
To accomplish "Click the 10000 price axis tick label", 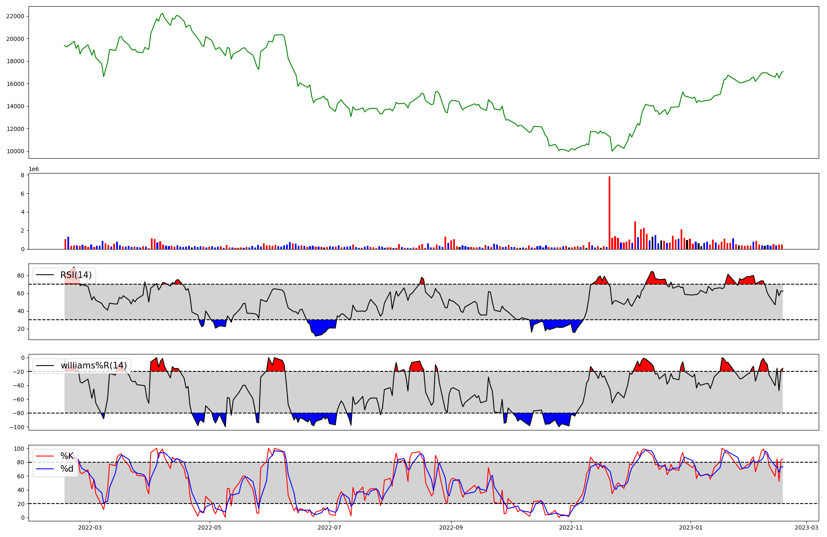I will [15, 151].
